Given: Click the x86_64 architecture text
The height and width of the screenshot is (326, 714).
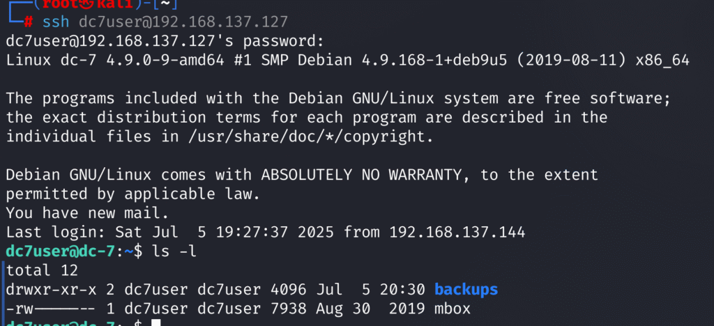Looking at the screenshot, I should (662, 61).
